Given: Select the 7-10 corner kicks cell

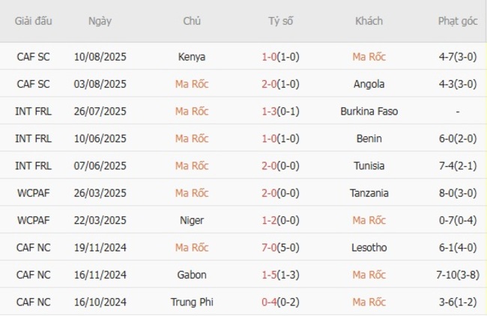Looking at the screenshot, I should [456, 275].
